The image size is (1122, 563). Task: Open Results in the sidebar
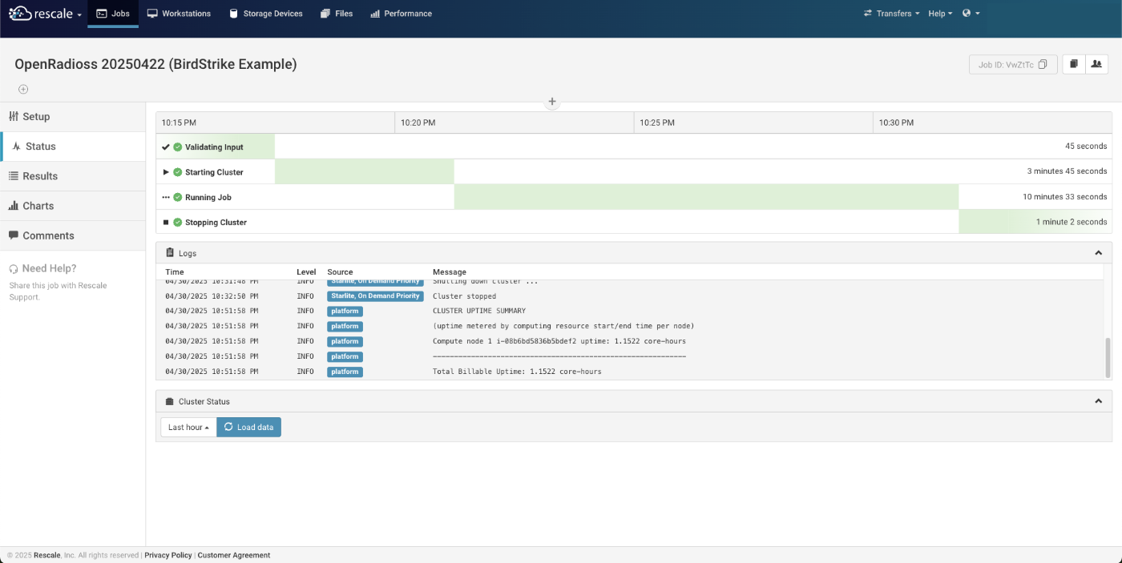coord(72,176)
